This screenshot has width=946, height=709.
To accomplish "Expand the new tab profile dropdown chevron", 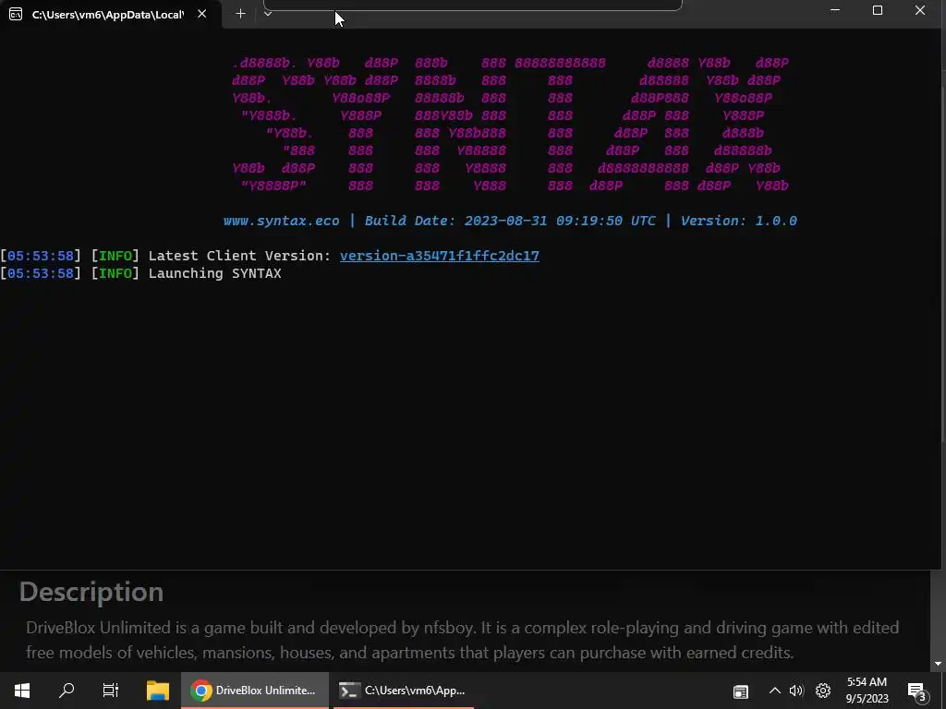I will coord(268,13).
